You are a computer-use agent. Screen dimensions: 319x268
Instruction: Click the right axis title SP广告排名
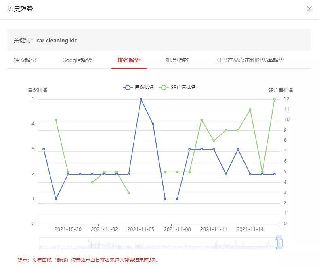pos(280,90)
